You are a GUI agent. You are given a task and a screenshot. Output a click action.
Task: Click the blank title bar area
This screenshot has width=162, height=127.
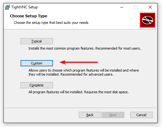(78, 7)
